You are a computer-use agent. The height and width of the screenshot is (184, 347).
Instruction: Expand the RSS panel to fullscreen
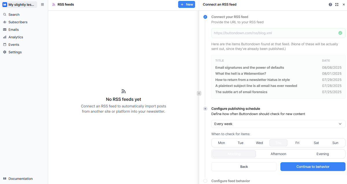(x=337, y=4)
